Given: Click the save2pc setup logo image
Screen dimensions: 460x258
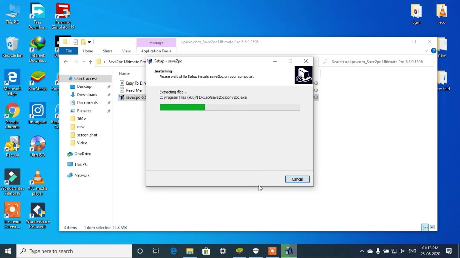Looking at the screenshot, I should pyautogui.click(x=303, y=75).
